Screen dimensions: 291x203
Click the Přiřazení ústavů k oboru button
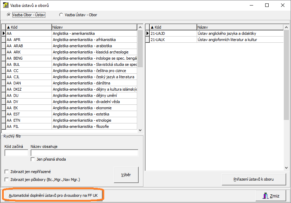pyautogui.click(x=254, y=179)
